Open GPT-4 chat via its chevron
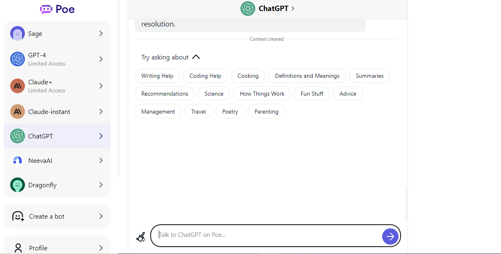The width and height of the screenshot is (501, 254). pyautogui.click(x=101, y=59)
